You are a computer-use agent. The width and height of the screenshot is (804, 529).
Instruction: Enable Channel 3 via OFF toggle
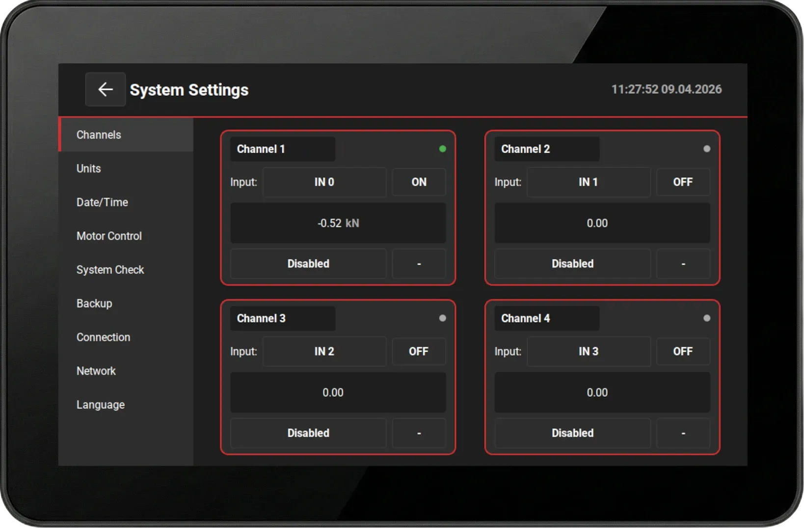419,352
